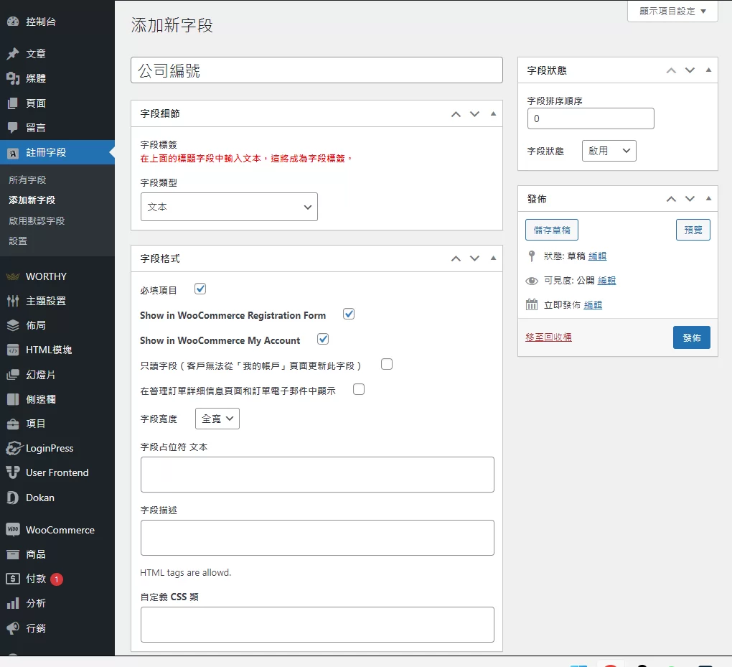Screen dimensions: 732x667
Task: Click 編輯 link next to 狀態: 草稿
Action: tap(598, 256)
